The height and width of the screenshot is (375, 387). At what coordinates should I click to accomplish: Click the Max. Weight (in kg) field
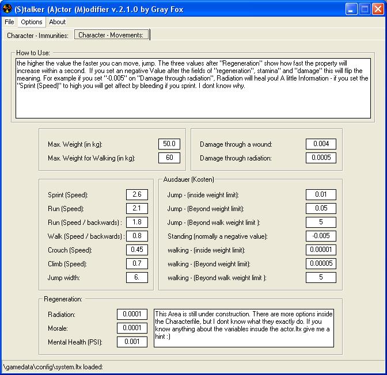[x=169, y=144]
